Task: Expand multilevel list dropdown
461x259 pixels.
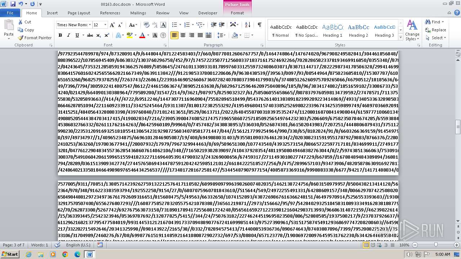Action: click(203, 25)
